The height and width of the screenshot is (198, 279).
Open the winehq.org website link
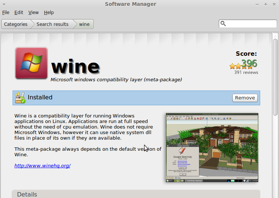[42, 165]
